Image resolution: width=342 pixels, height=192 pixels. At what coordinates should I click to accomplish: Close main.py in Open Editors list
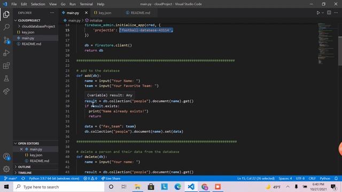21,149
